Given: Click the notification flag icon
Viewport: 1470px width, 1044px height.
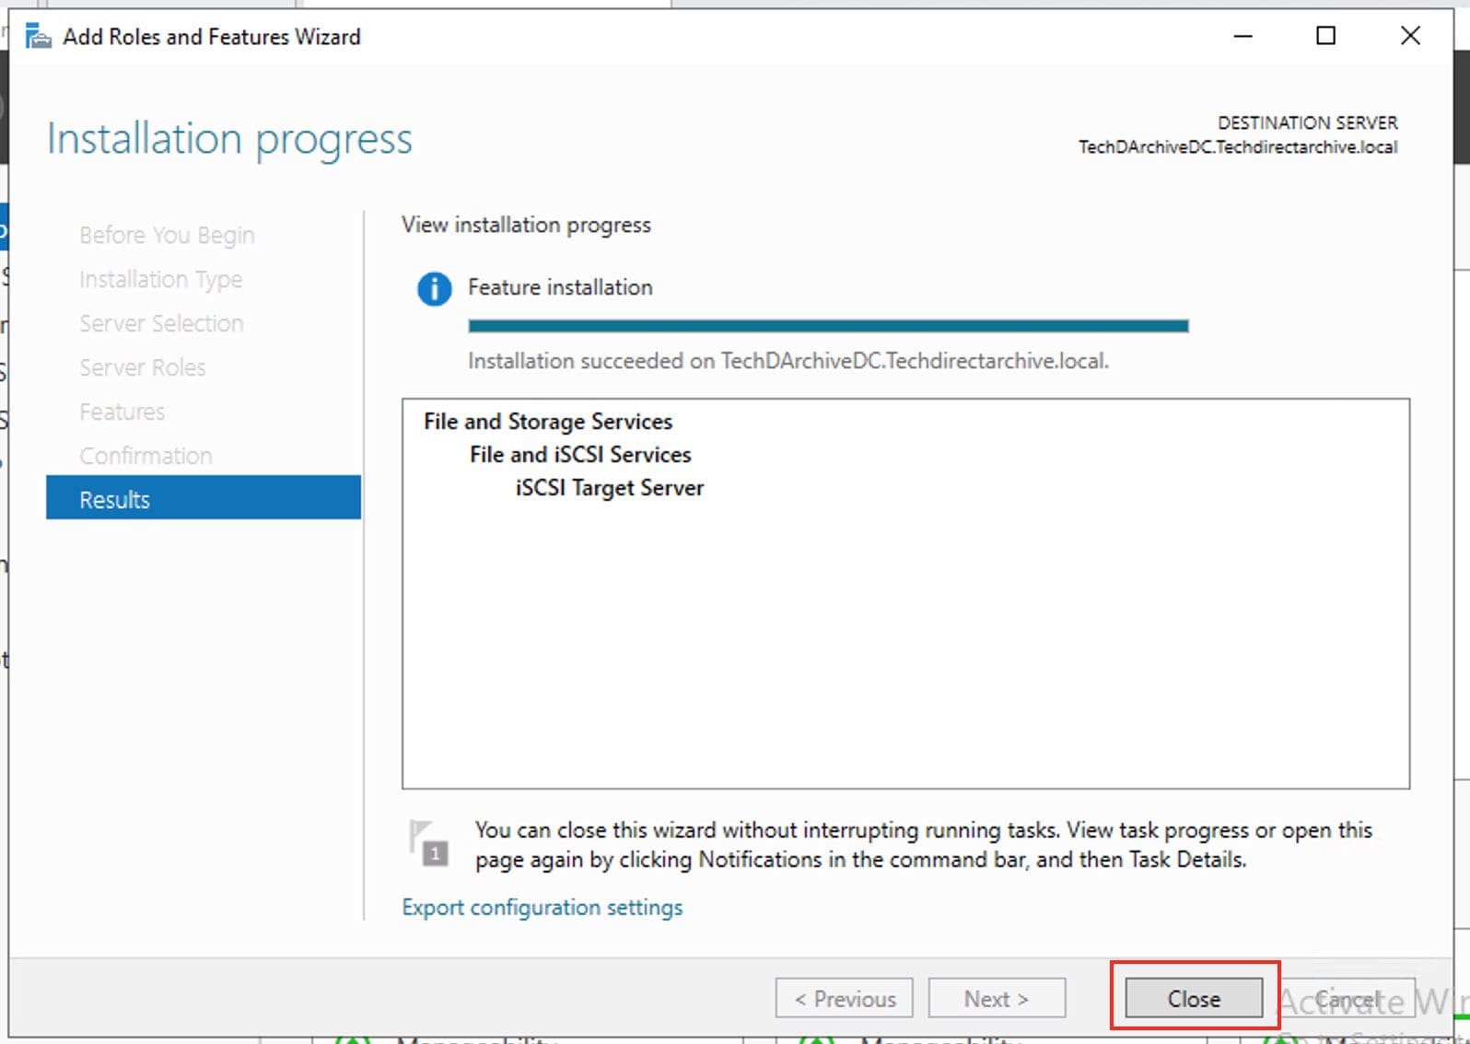Looking at the screenshot, I should [429, 843].
